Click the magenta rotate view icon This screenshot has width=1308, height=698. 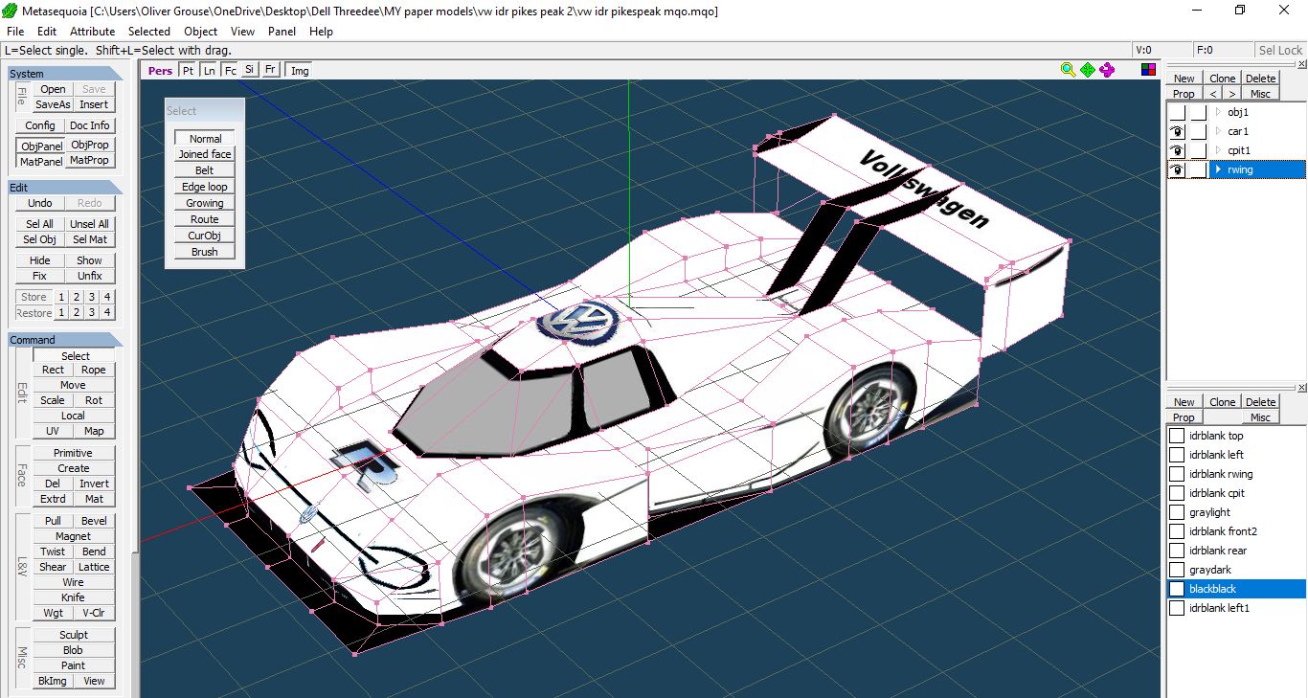coord(1107,70)
